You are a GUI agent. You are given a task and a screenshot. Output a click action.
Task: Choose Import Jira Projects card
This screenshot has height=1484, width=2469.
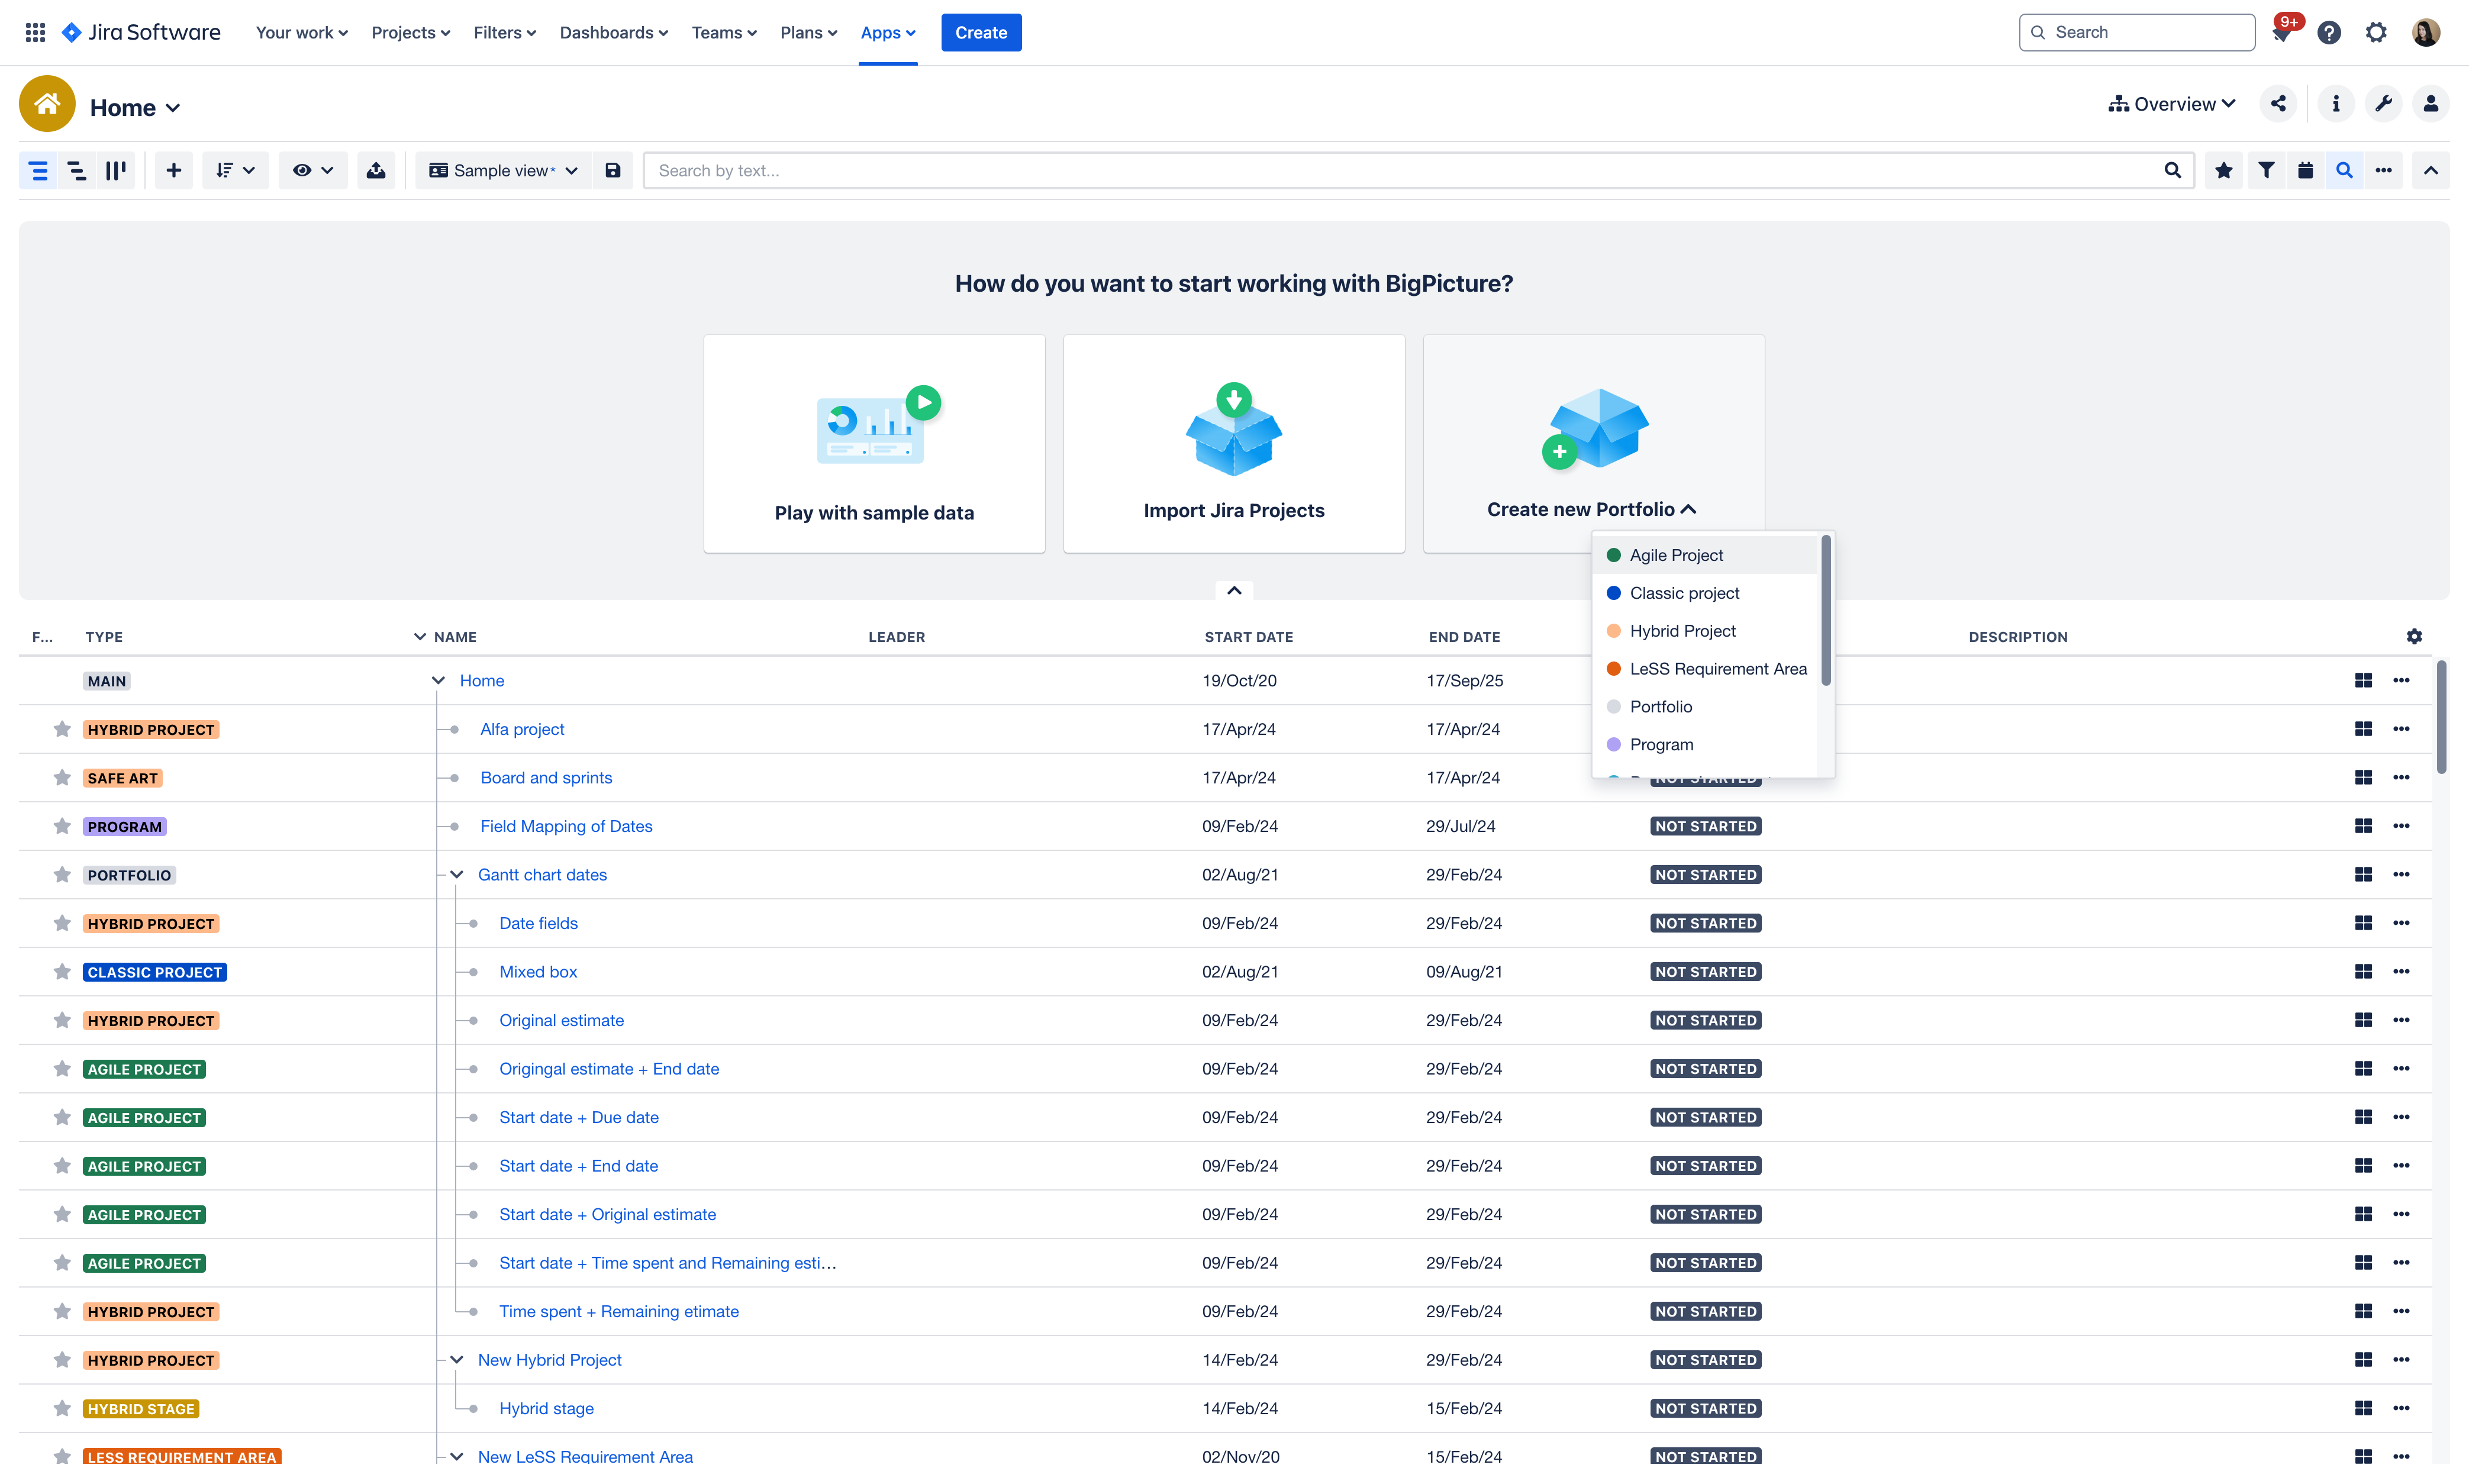pyautogui.click(x=1234, y=443)
